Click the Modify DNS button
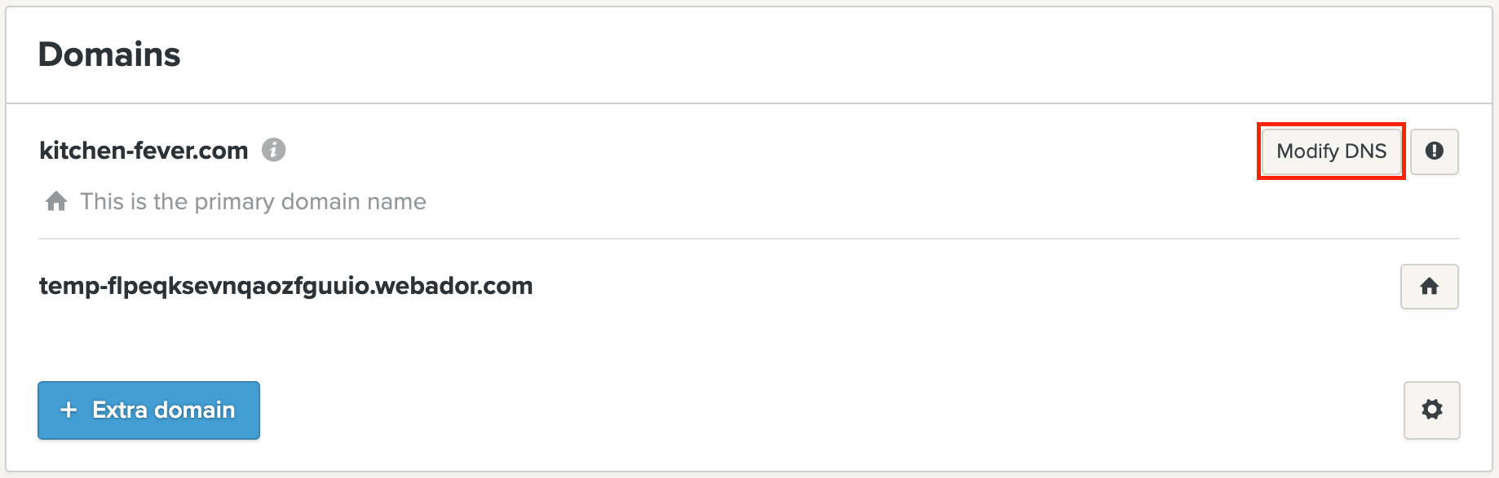The image size is (1499, 478). [1331, 151]
